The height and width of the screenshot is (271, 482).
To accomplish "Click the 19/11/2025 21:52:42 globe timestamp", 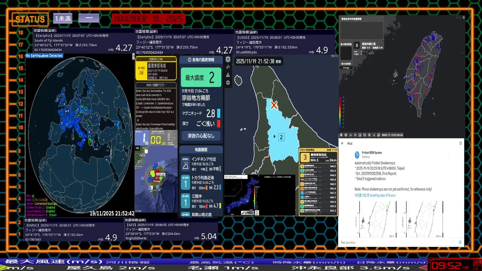I will 112,213.
